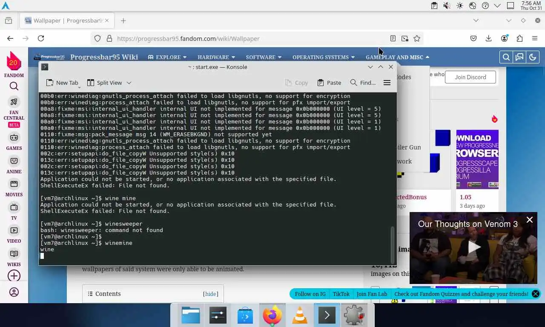This screenshot has height=327, width=545.
Task: Click the plus start-a-wiki sidebar icon
Action: pos(14,276)
